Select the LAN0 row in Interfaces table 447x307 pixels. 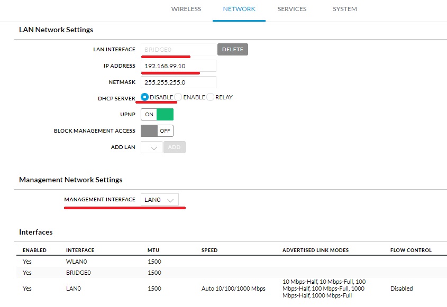tap(74, 289)
